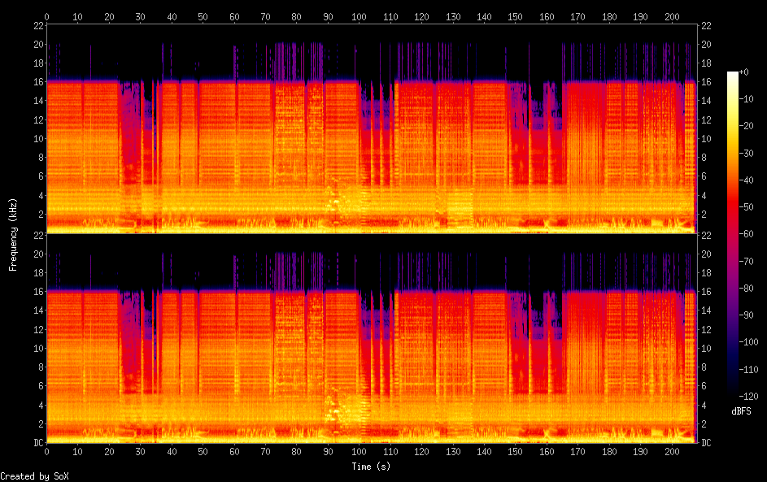
Task: Select the "dBFS" label below the color scale
Action: 741,411
